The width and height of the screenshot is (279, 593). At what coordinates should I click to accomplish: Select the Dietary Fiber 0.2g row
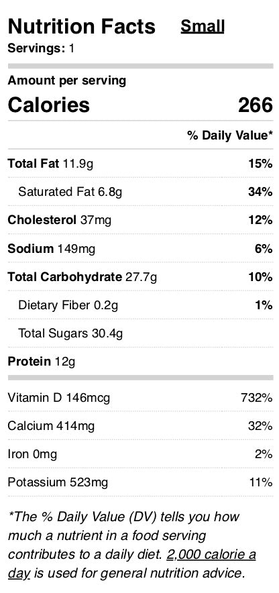click(x=140, y=305)
